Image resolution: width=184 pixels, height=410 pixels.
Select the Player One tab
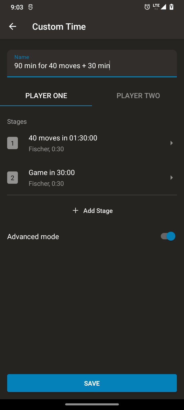[46, 96]
